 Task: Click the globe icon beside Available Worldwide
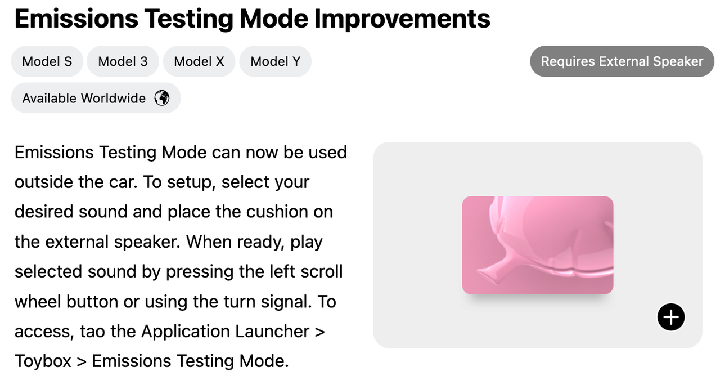tap(162, 98)
